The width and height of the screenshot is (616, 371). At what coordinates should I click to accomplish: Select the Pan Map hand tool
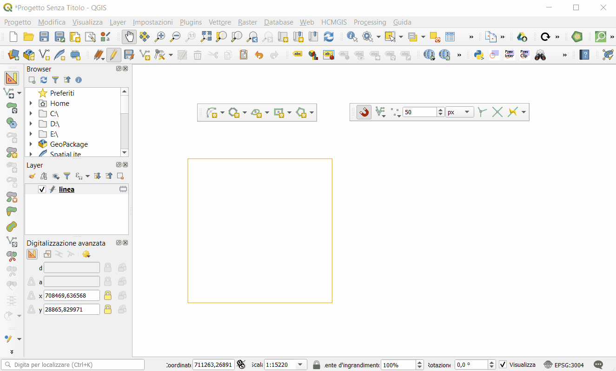coord(129,37)
